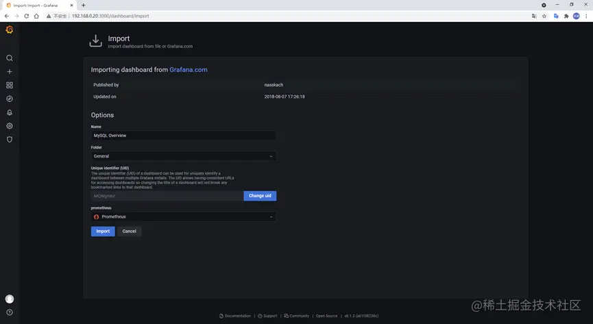
Task: Open the browser extensions puzzle icon
Action: coord(566,16)
